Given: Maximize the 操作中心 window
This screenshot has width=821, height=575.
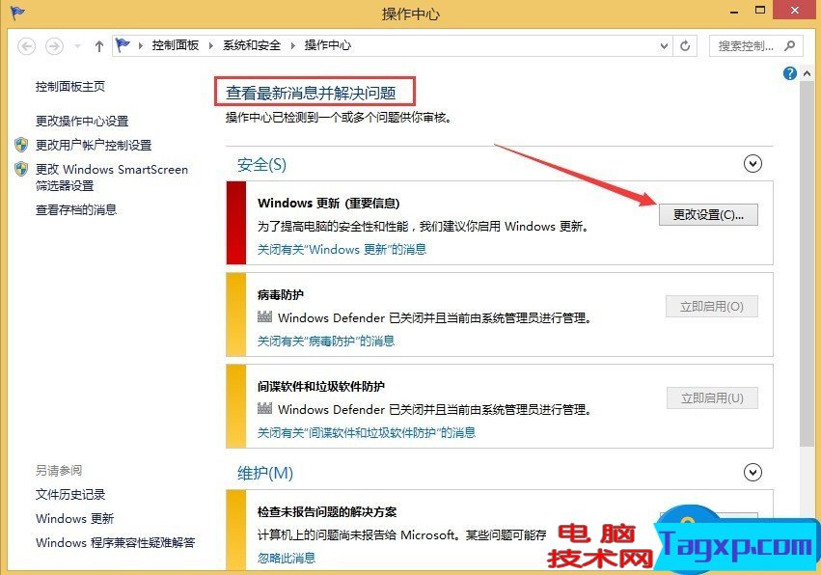Looking at the screenshot, I should click(760, 10).
